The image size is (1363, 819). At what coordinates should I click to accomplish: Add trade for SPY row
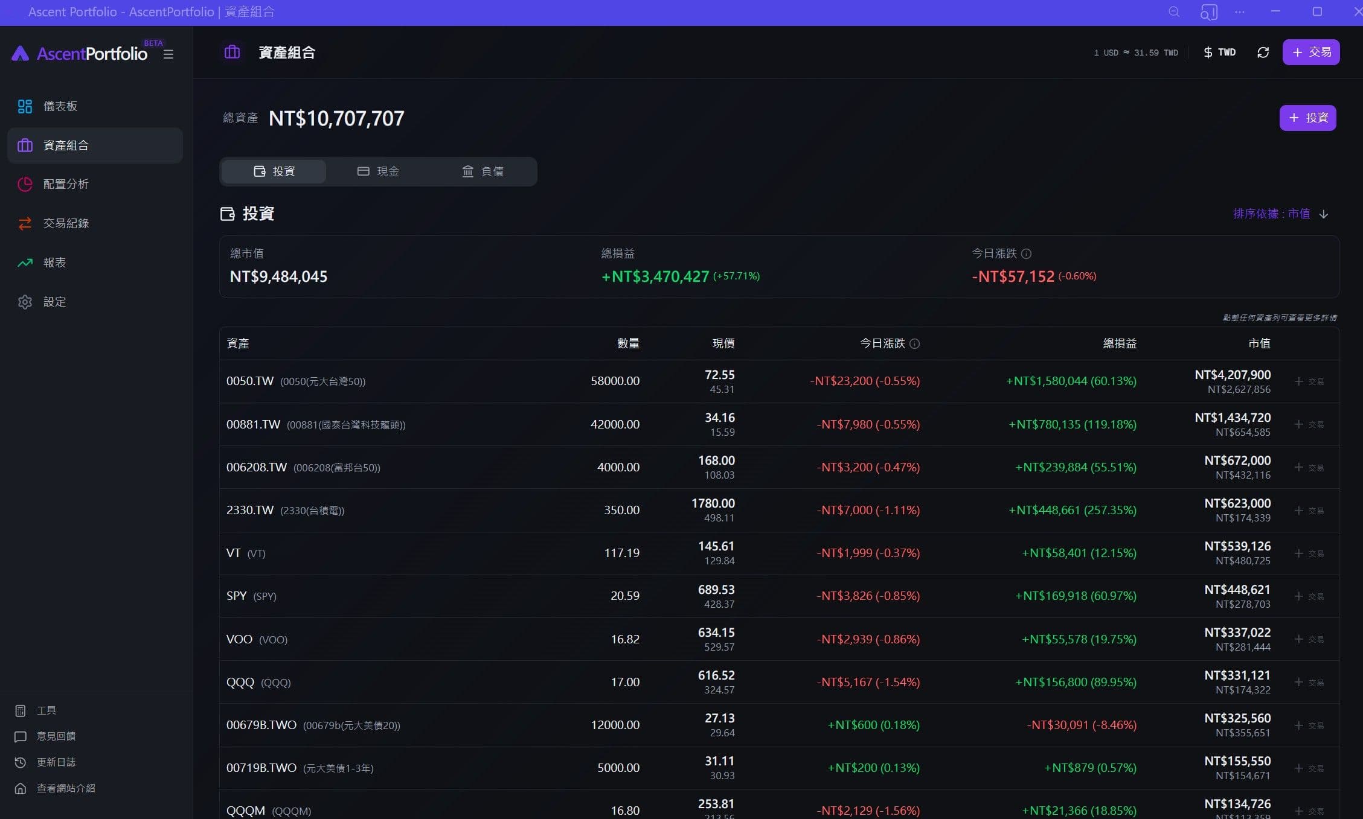point(1309,596)
